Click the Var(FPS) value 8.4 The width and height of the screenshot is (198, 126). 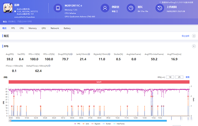tap(21, 59)
